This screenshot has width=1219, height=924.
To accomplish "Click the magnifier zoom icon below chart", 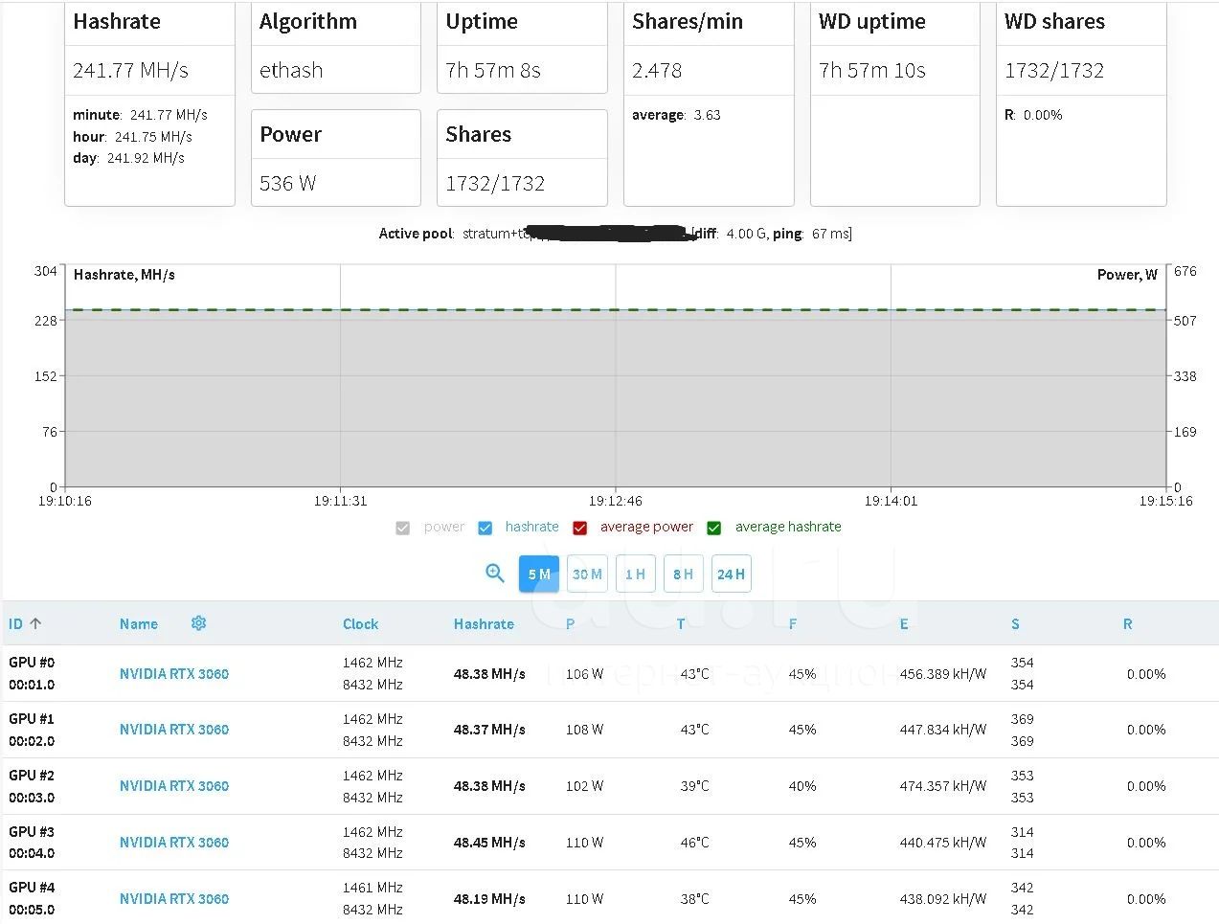I will (494, 574).
